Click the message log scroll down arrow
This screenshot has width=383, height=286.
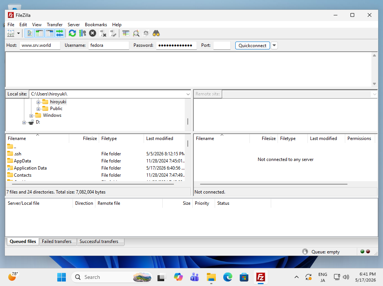pyautogui.click(x=374, y=84)
